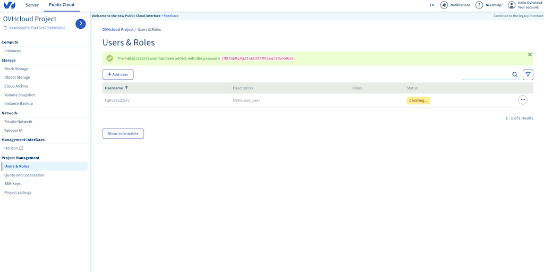Click the FqRJa7aZ2cTJ username cell

pos(117,100)
